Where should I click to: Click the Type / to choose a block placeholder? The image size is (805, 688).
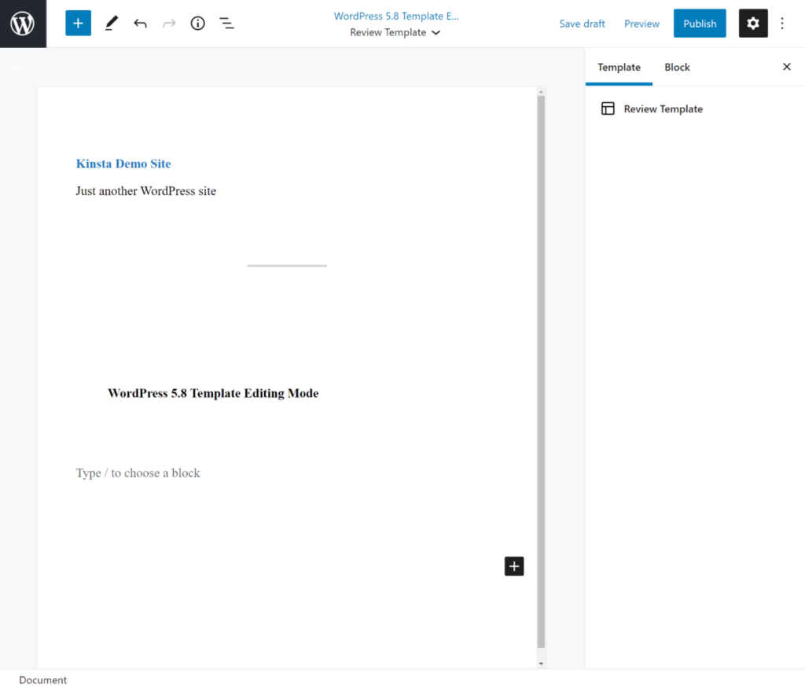pos(138,473)
